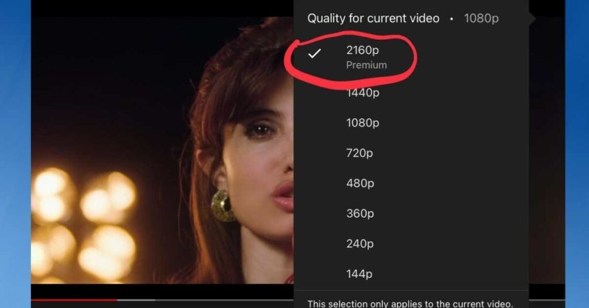589x308 pixels.
Task: Click the Quality for current video header
Action: tap(373, 18)
